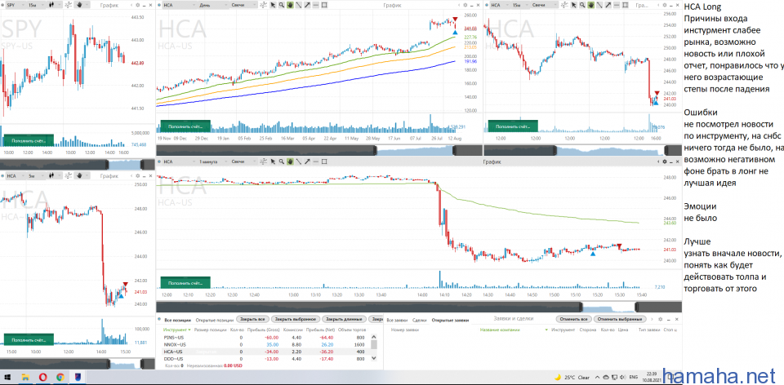Switch to Все заявки tab
Screen dimensions: 784x385
click(397, 319)
